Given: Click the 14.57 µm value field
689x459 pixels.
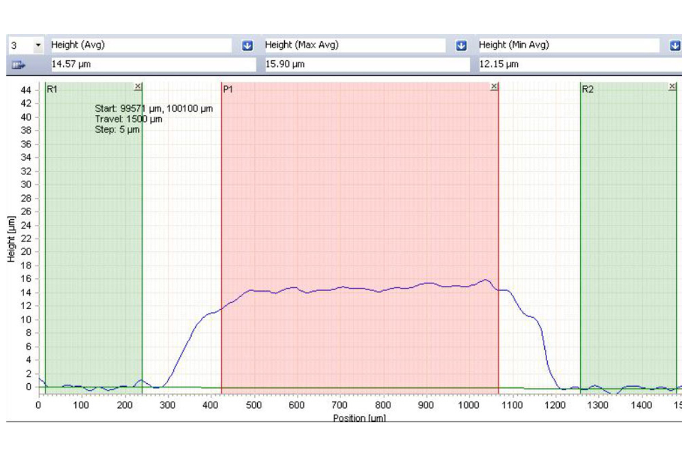Looking at the screenshot, I should 152,64.
